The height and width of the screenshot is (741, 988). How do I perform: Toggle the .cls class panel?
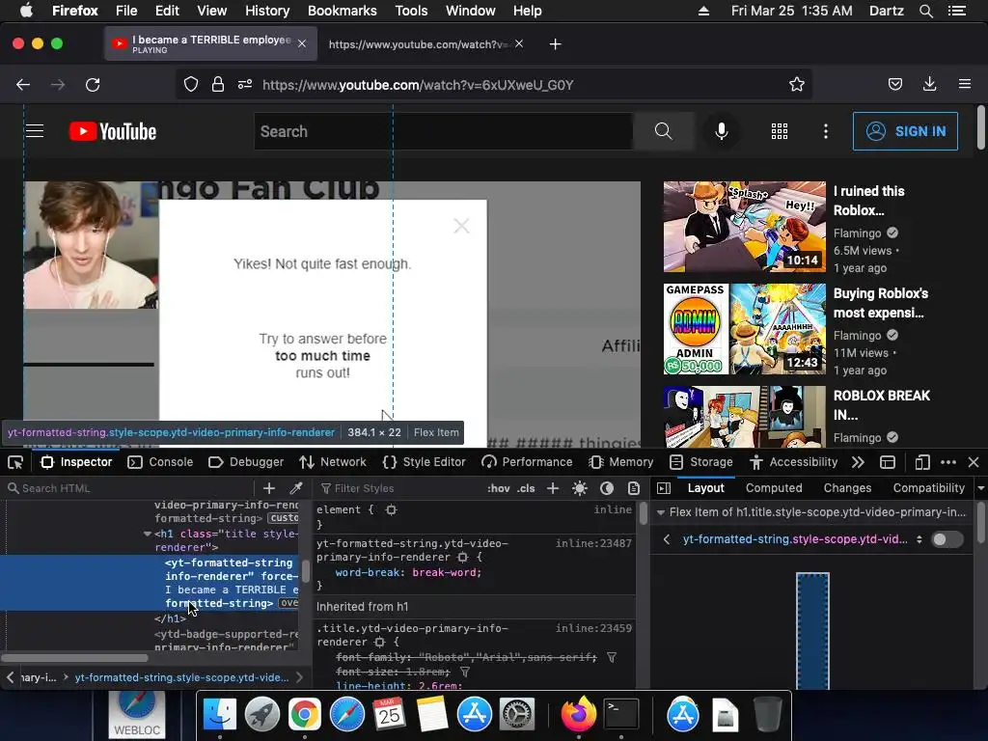pos(526,488)
